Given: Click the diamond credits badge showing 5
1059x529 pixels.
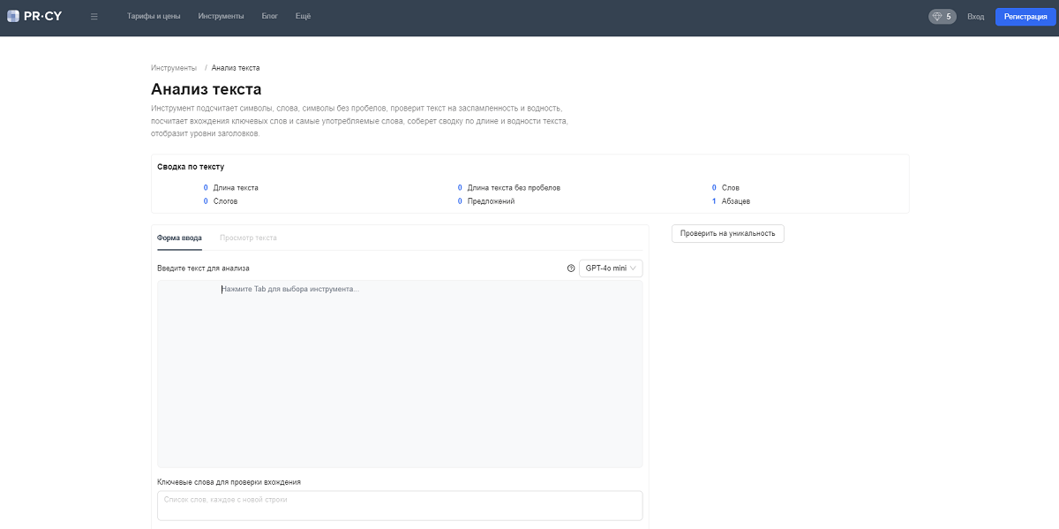Looking at the screenshot, I should coord(942,17).
